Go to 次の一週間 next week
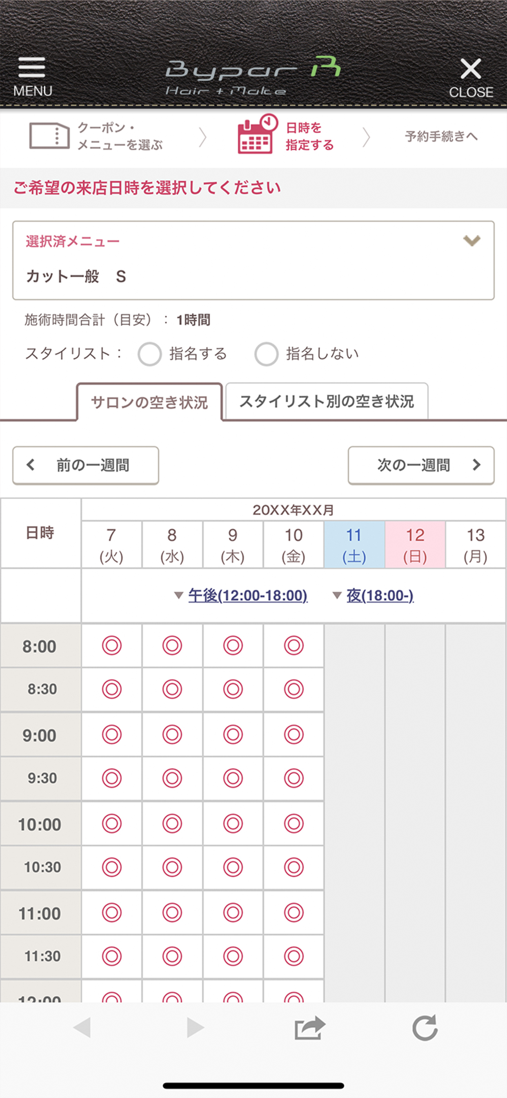507x1098 pixels. click(421, 465)
